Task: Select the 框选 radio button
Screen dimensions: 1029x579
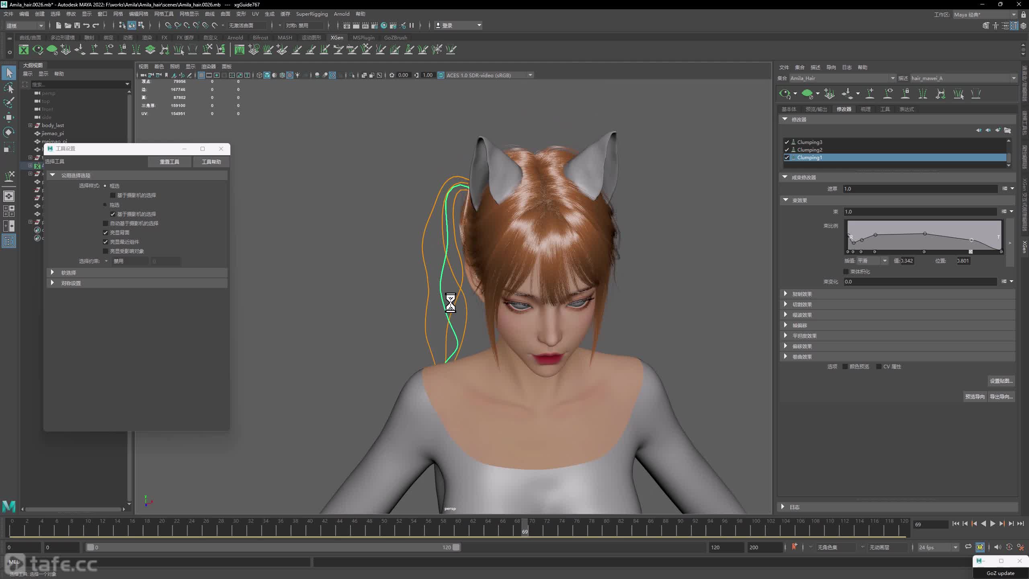Action: tap(105, 186)
